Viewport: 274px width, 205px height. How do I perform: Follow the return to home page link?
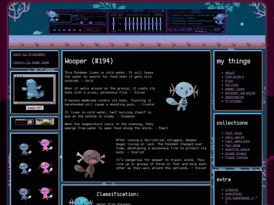click(x=31, y=62)
